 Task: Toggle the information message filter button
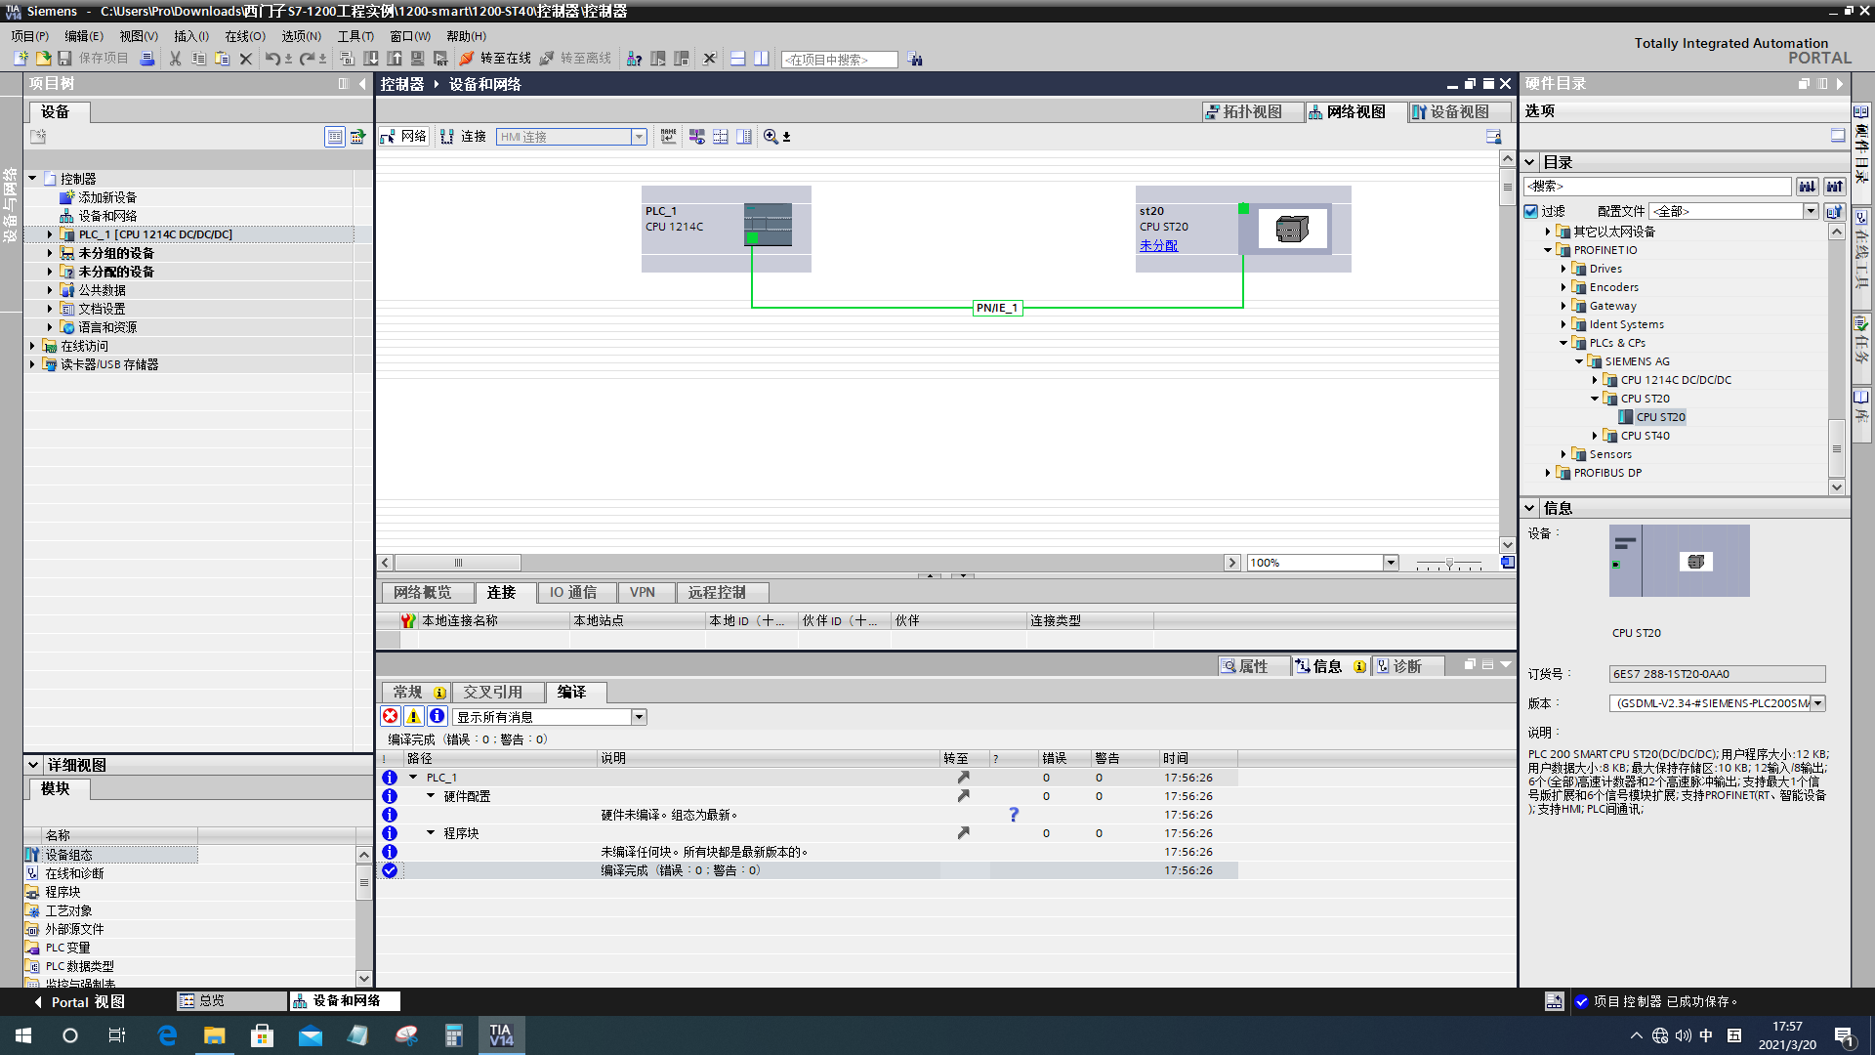coord(437,716)
